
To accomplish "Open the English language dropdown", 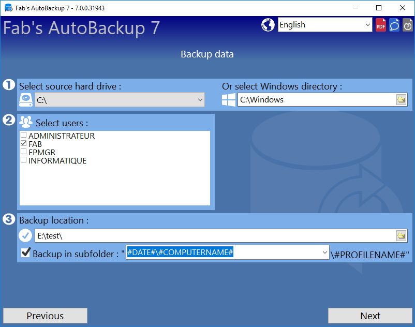I will click(x=325, y=25).
